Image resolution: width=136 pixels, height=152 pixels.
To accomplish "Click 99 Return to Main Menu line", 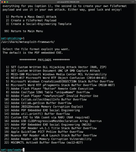I will 23,31.
